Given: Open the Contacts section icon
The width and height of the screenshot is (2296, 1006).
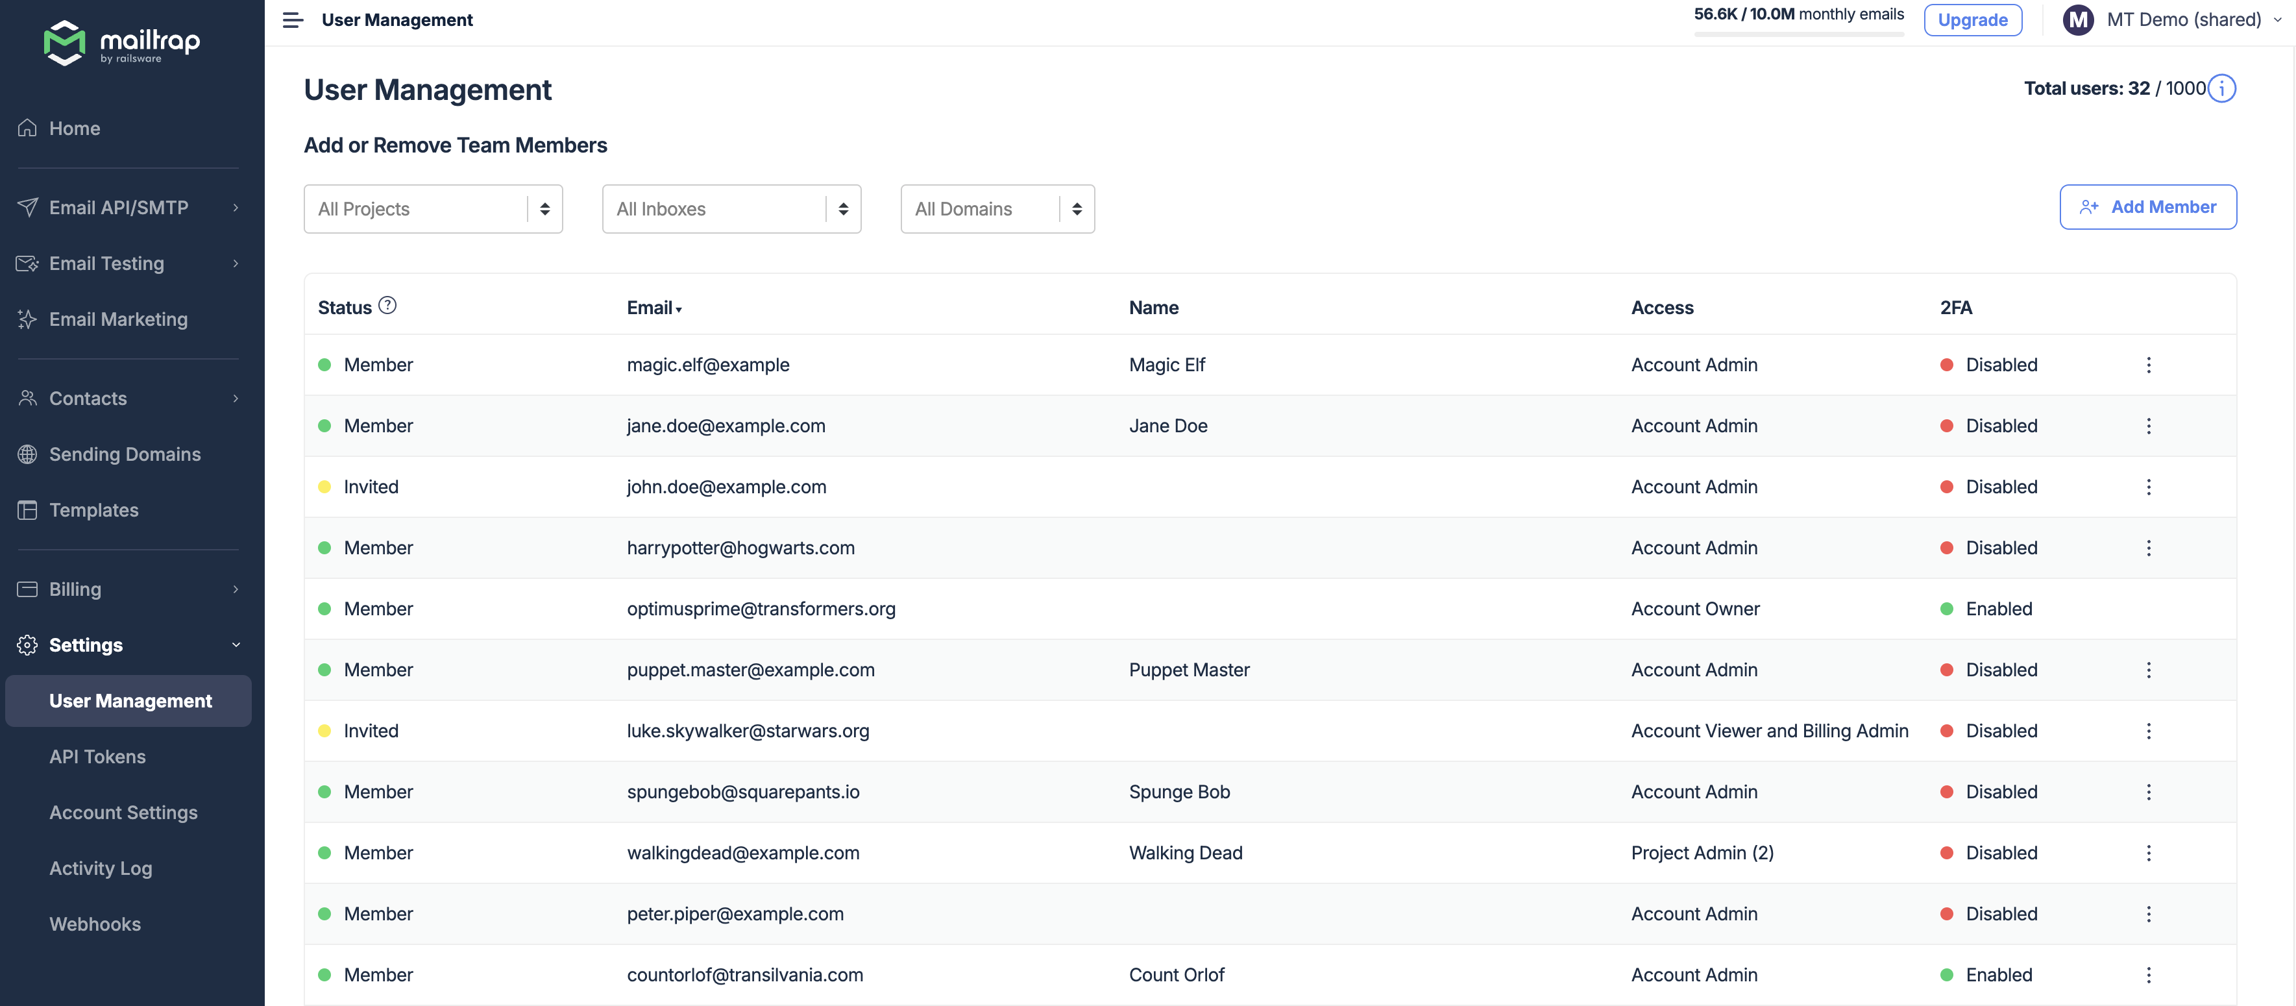Looking at the screenshot, I should coord(27,399).
